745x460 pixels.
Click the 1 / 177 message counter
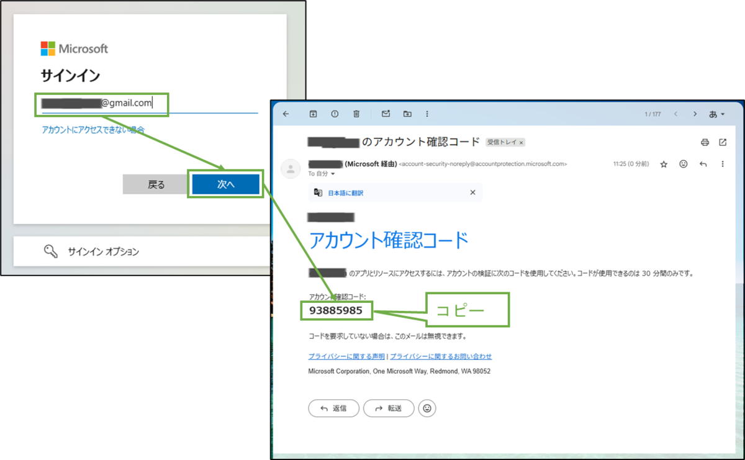(x=652, y=114)
